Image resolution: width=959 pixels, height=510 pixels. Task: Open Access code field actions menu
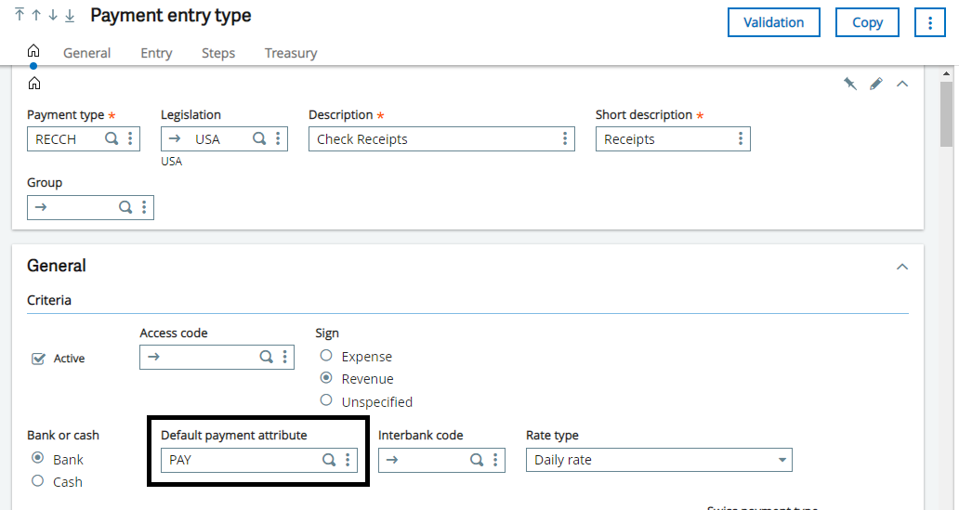point(285,357)
